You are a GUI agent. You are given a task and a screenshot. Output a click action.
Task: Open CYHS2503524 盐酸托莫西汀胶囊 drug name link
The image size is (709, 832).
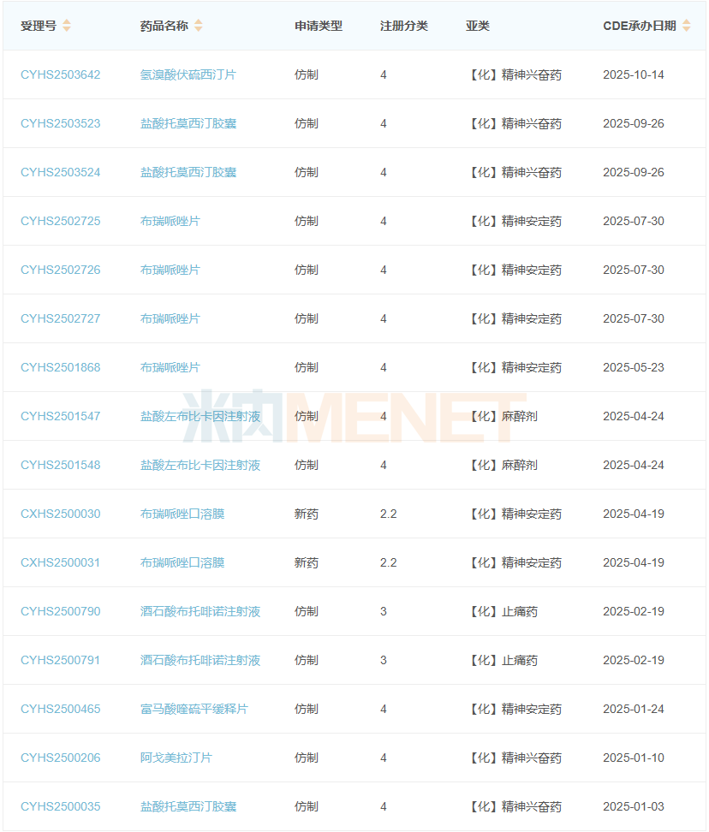pos(188,172)
